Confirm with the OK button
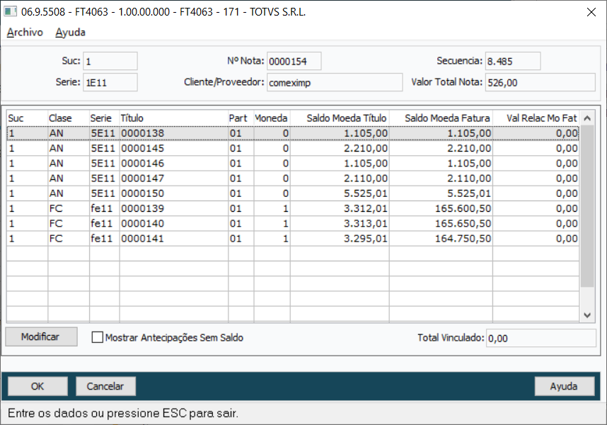The width and height of the screenshot is (607, 425). [37, 386]
